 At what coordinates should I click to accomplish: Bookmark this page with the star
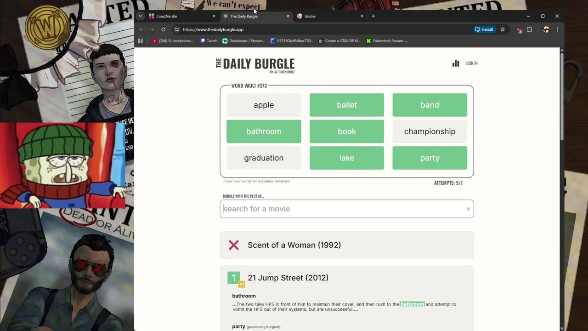coord(503,29)
